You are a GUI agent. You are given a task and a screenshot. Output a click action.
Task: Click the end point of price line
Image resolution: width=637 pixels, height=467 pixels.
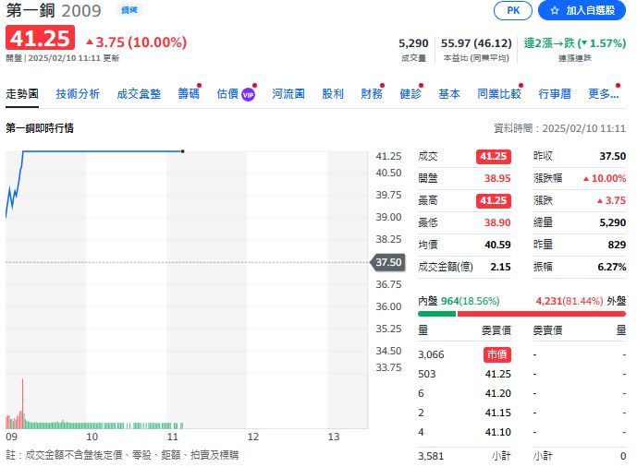click(x=183, y=151)
